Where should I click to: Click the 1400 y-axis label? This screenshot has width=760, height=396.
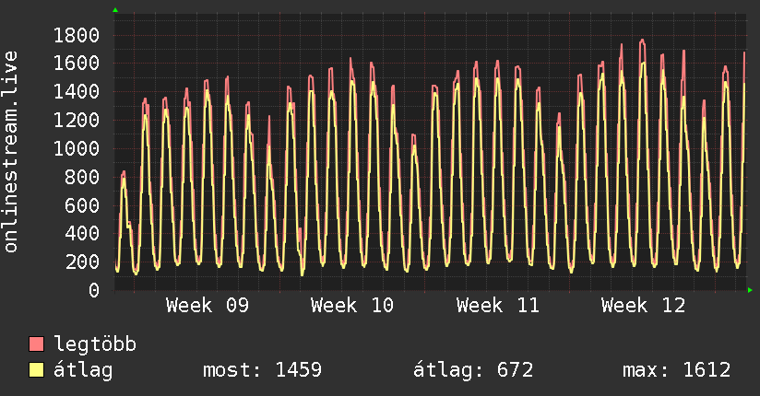click(77, 91)
